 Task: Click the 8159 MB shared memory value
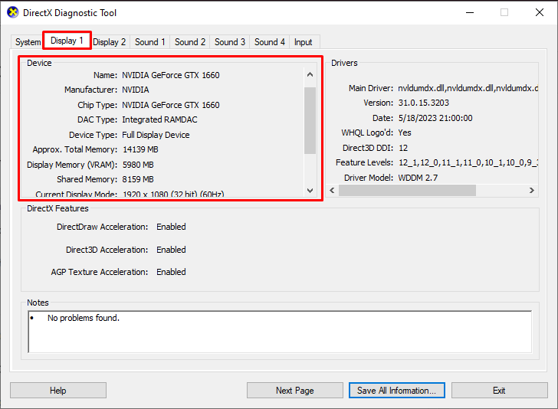138,179
